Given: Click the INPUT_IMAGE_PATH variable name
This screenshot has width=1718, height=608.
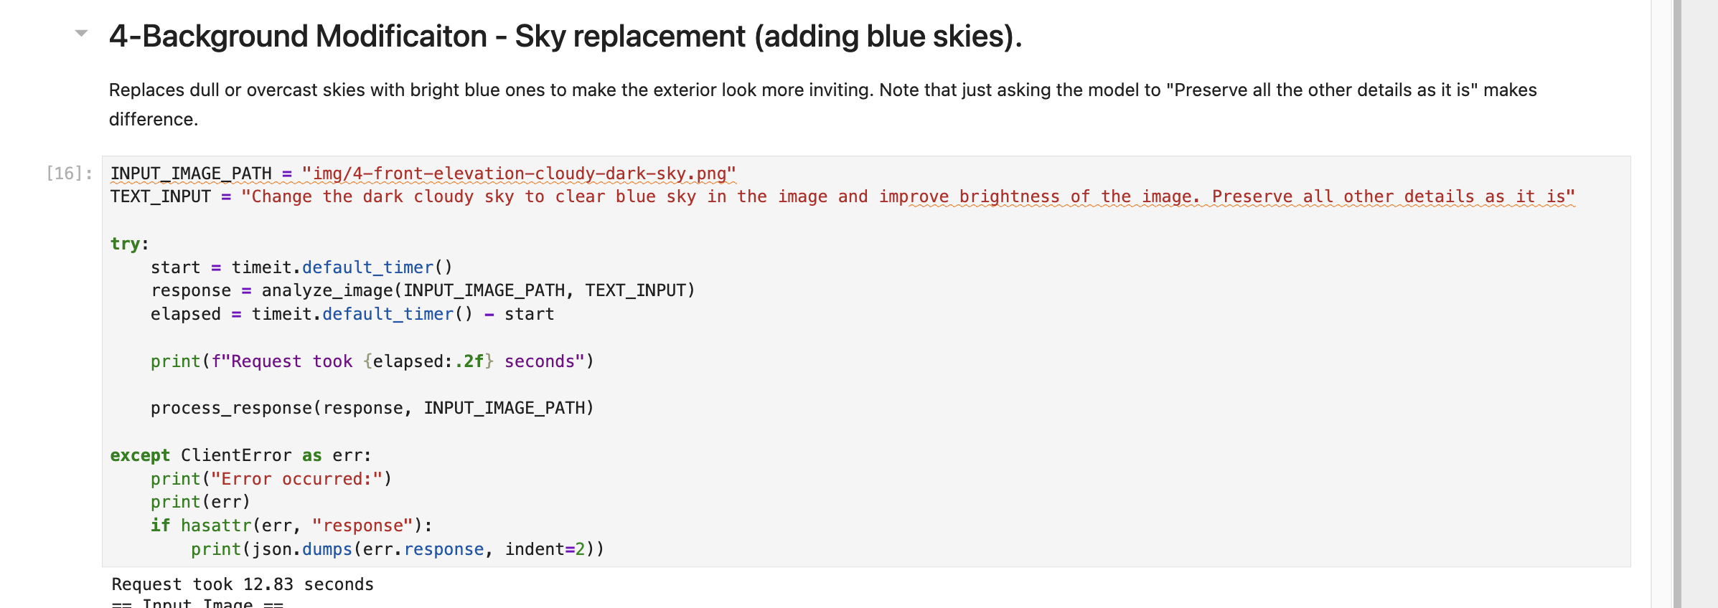Looking at the screenshot, I should (x=191, y=174).
